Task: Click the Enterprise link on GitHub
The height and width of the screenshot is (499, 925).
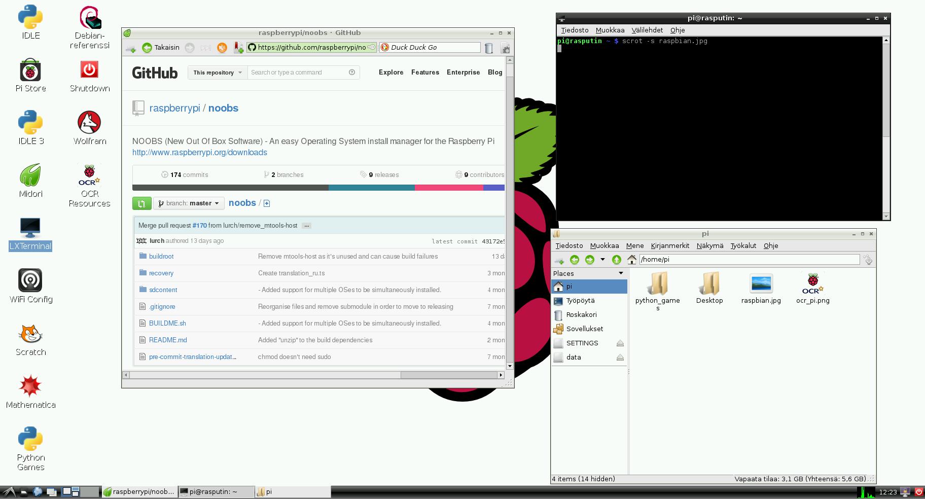Action: tap(463, 73)
